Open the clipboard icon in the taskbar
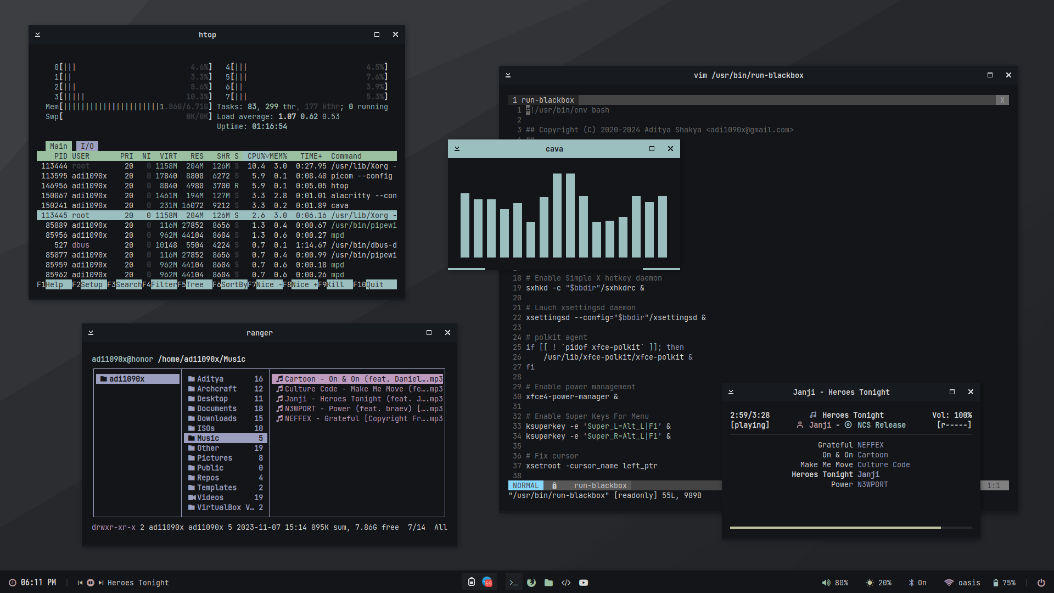The width and height of the screenshot is (1054, 593). pyautogui.click(x=471, y=582)
